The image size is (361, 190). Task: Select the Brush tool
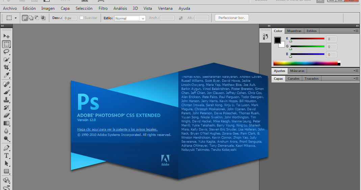(6, 92)
